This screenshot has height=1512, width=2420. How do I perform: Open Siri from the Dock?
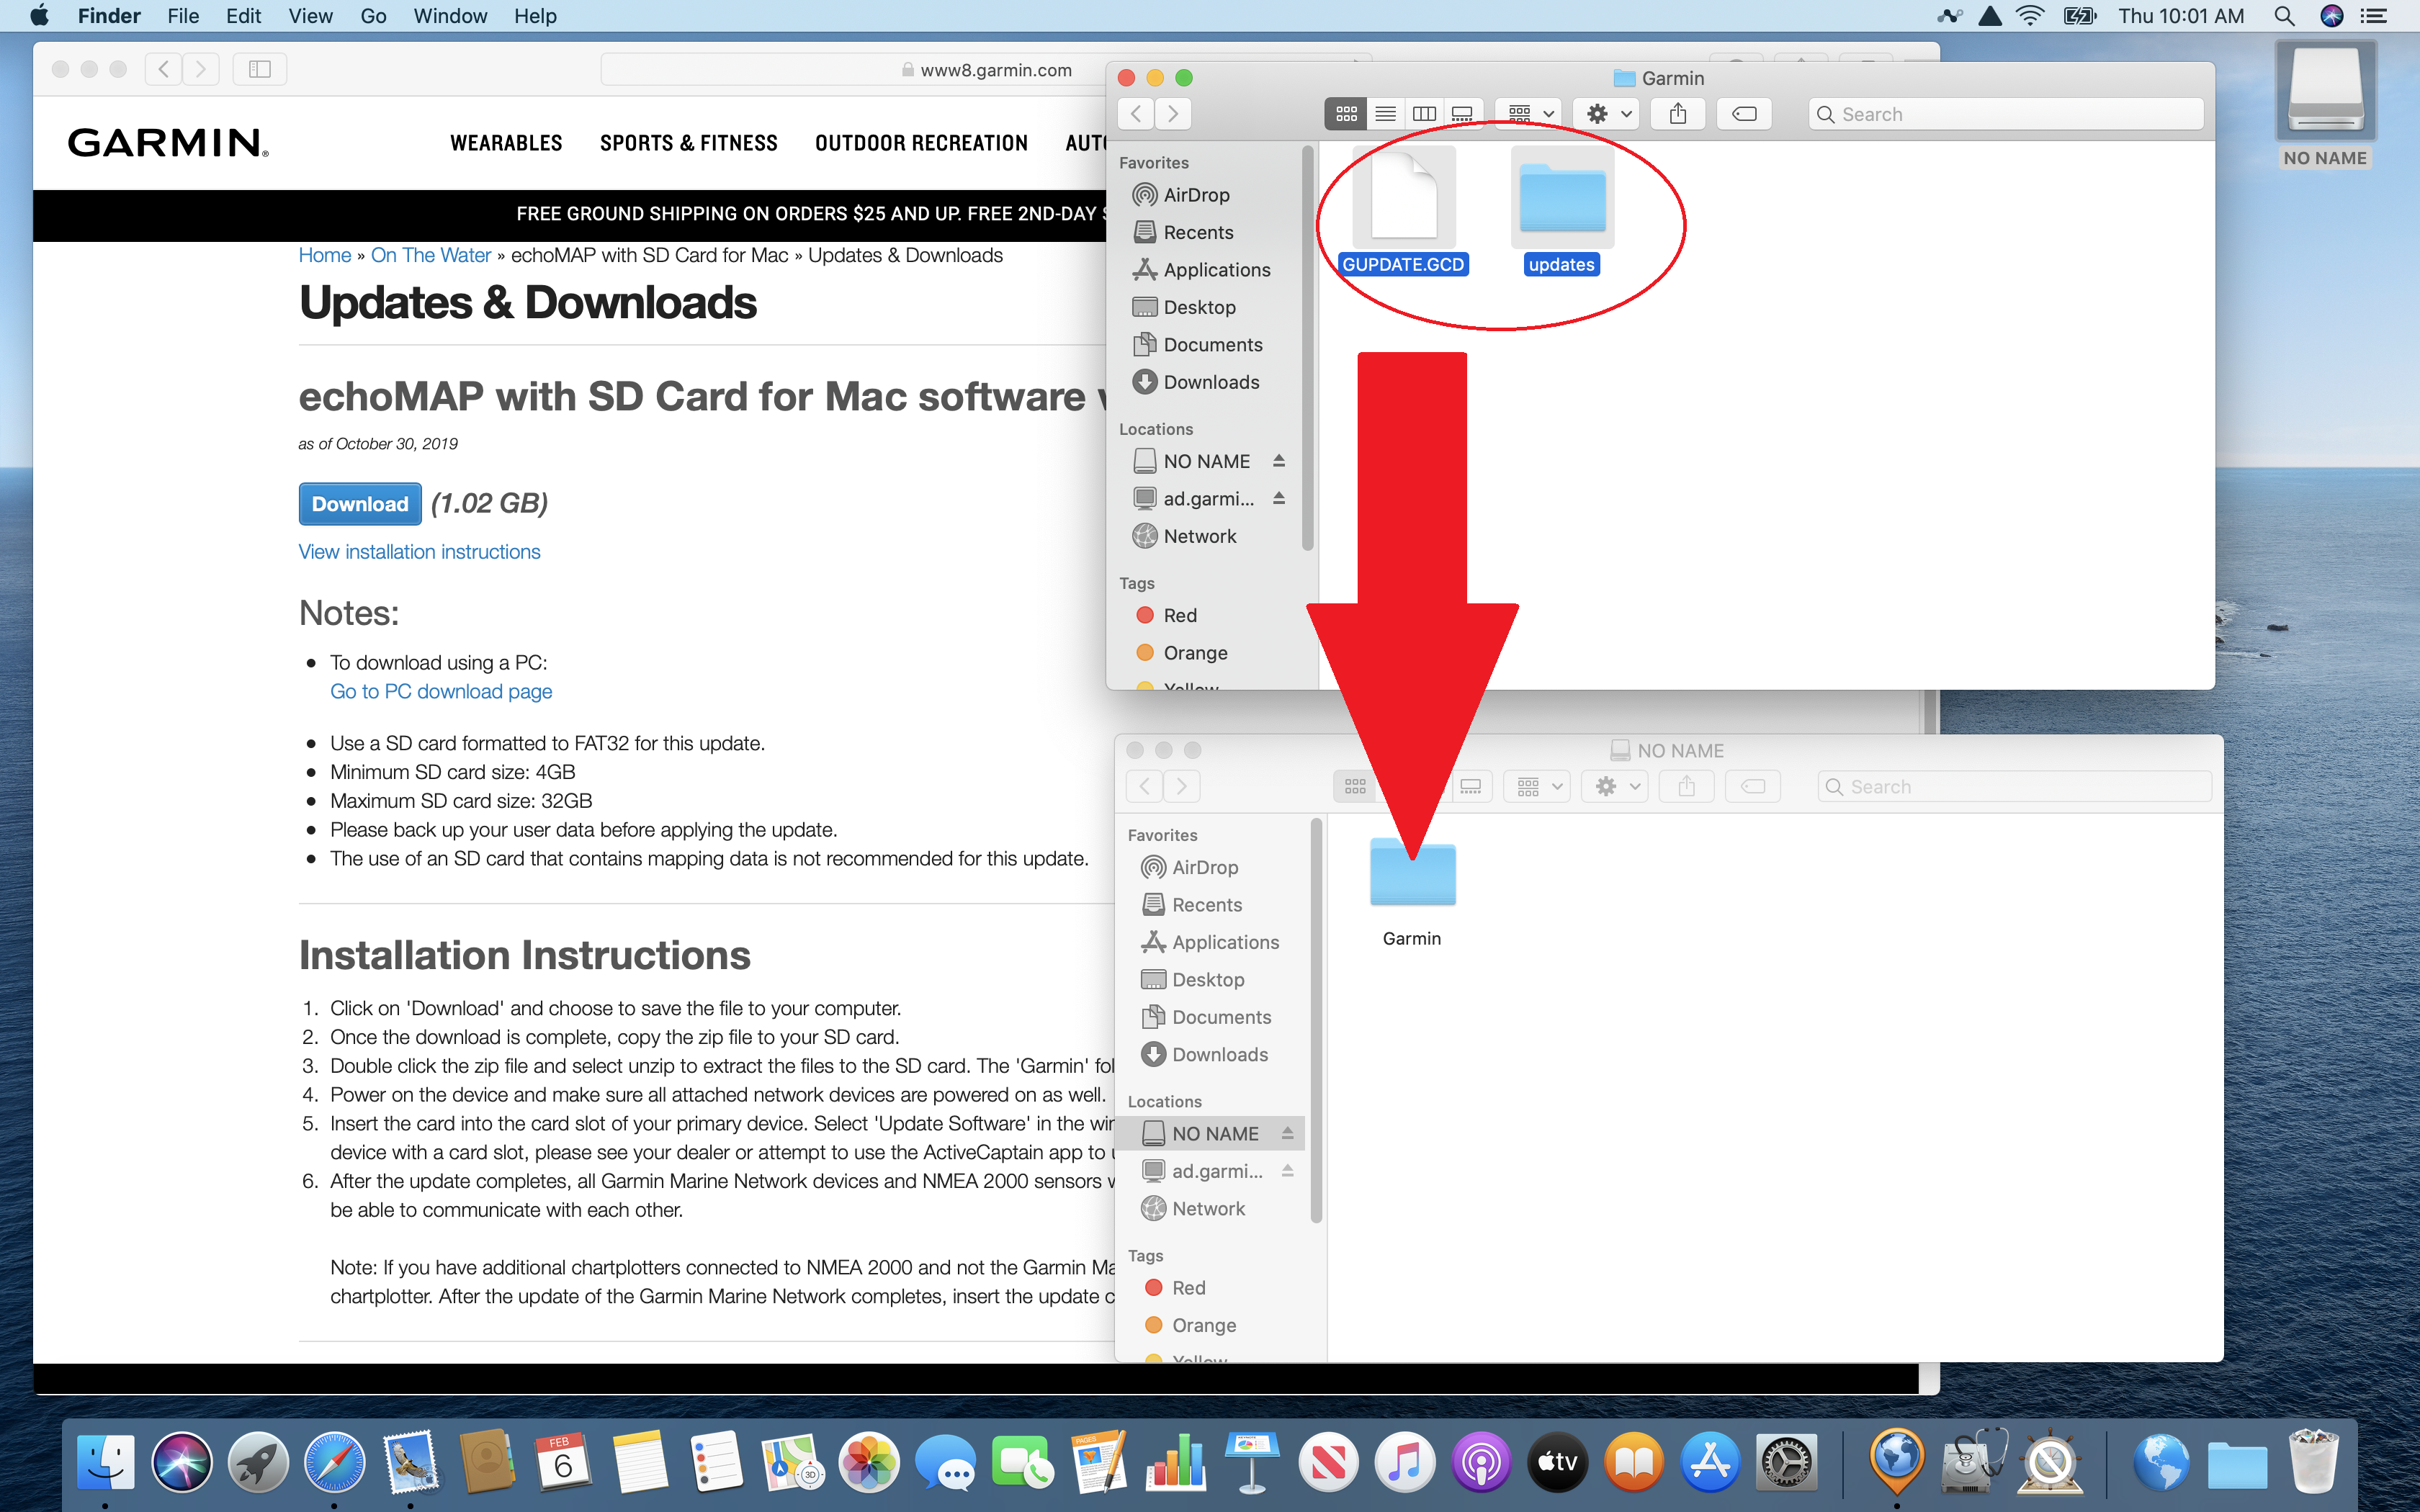[181, 1463]
